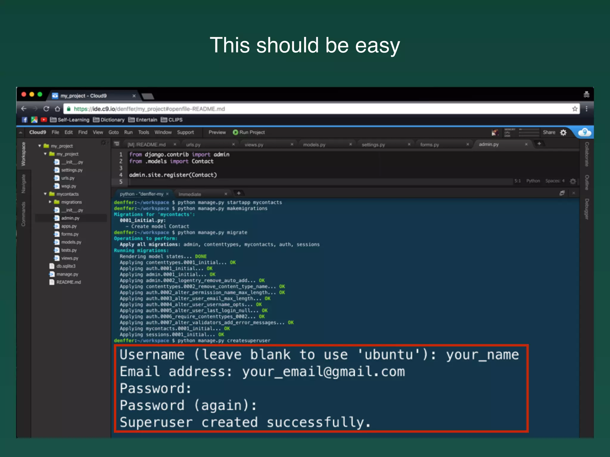Open the Goto menu

[x=113, y=132]
